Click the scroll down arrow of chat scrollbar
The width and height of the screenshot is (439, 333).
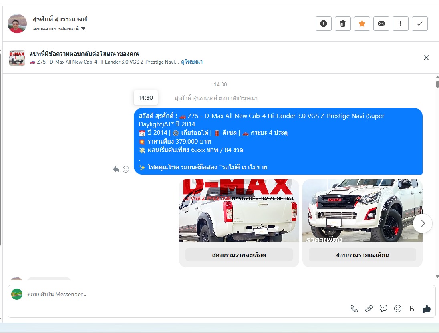[x=437, y=277]
